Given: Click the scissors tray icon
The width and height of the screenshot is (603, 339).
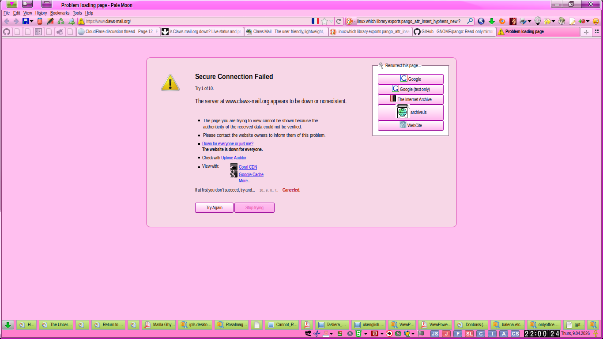Looking at the screenshot, I should pos(317,334).
